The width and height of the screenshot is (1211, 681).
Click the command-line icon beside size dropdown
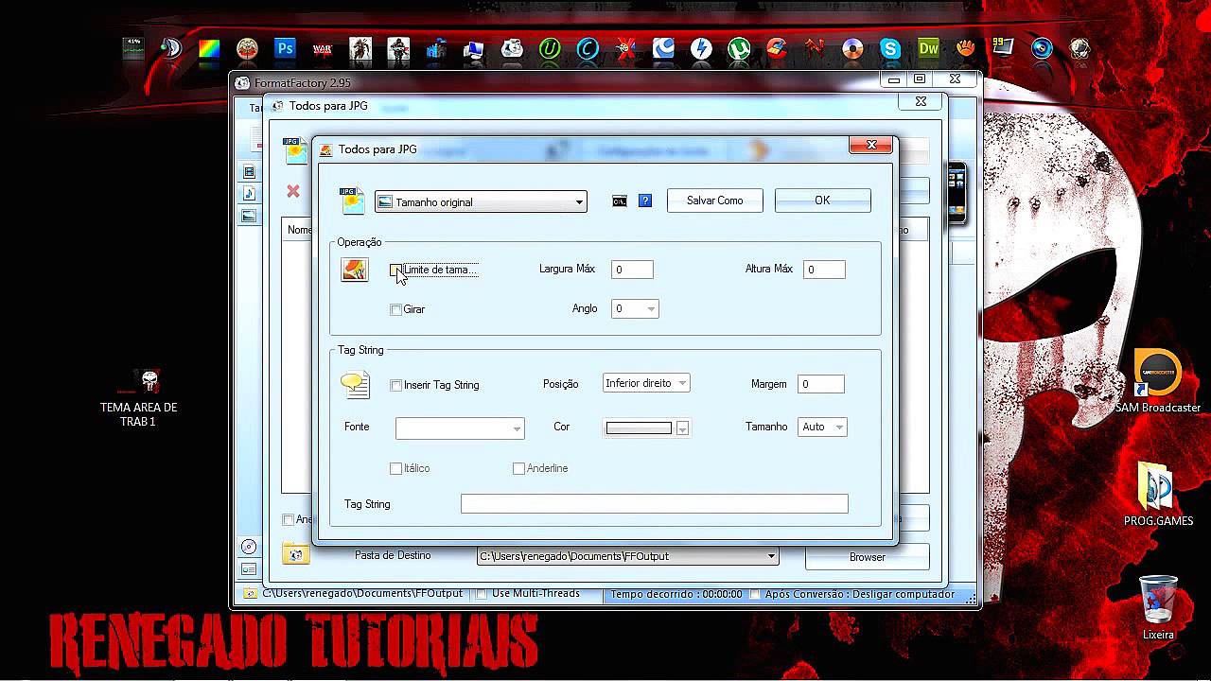pos(620,201)
